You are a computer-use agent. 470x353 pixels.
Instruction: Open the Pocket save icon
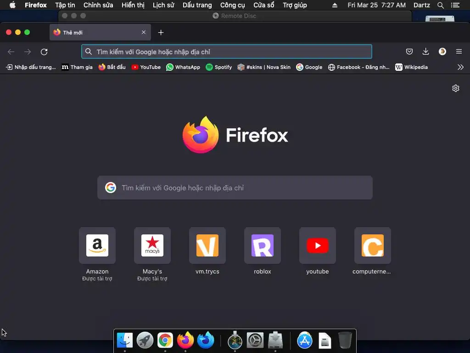[409, 51]
